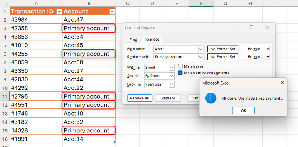Confirm the message with OK
298x147 pixels.
pos(244,110)
